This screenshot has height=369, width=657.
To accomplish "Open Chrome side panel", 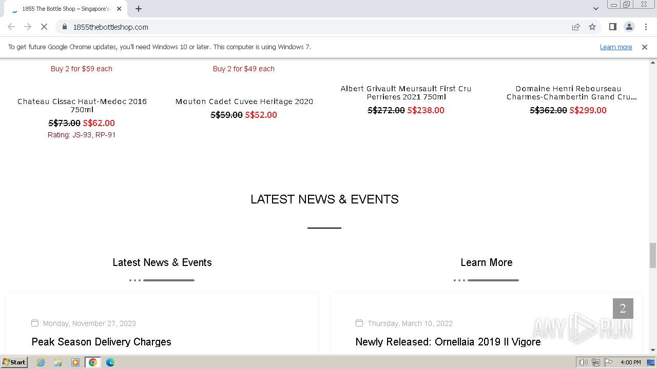I will [612, 27].
